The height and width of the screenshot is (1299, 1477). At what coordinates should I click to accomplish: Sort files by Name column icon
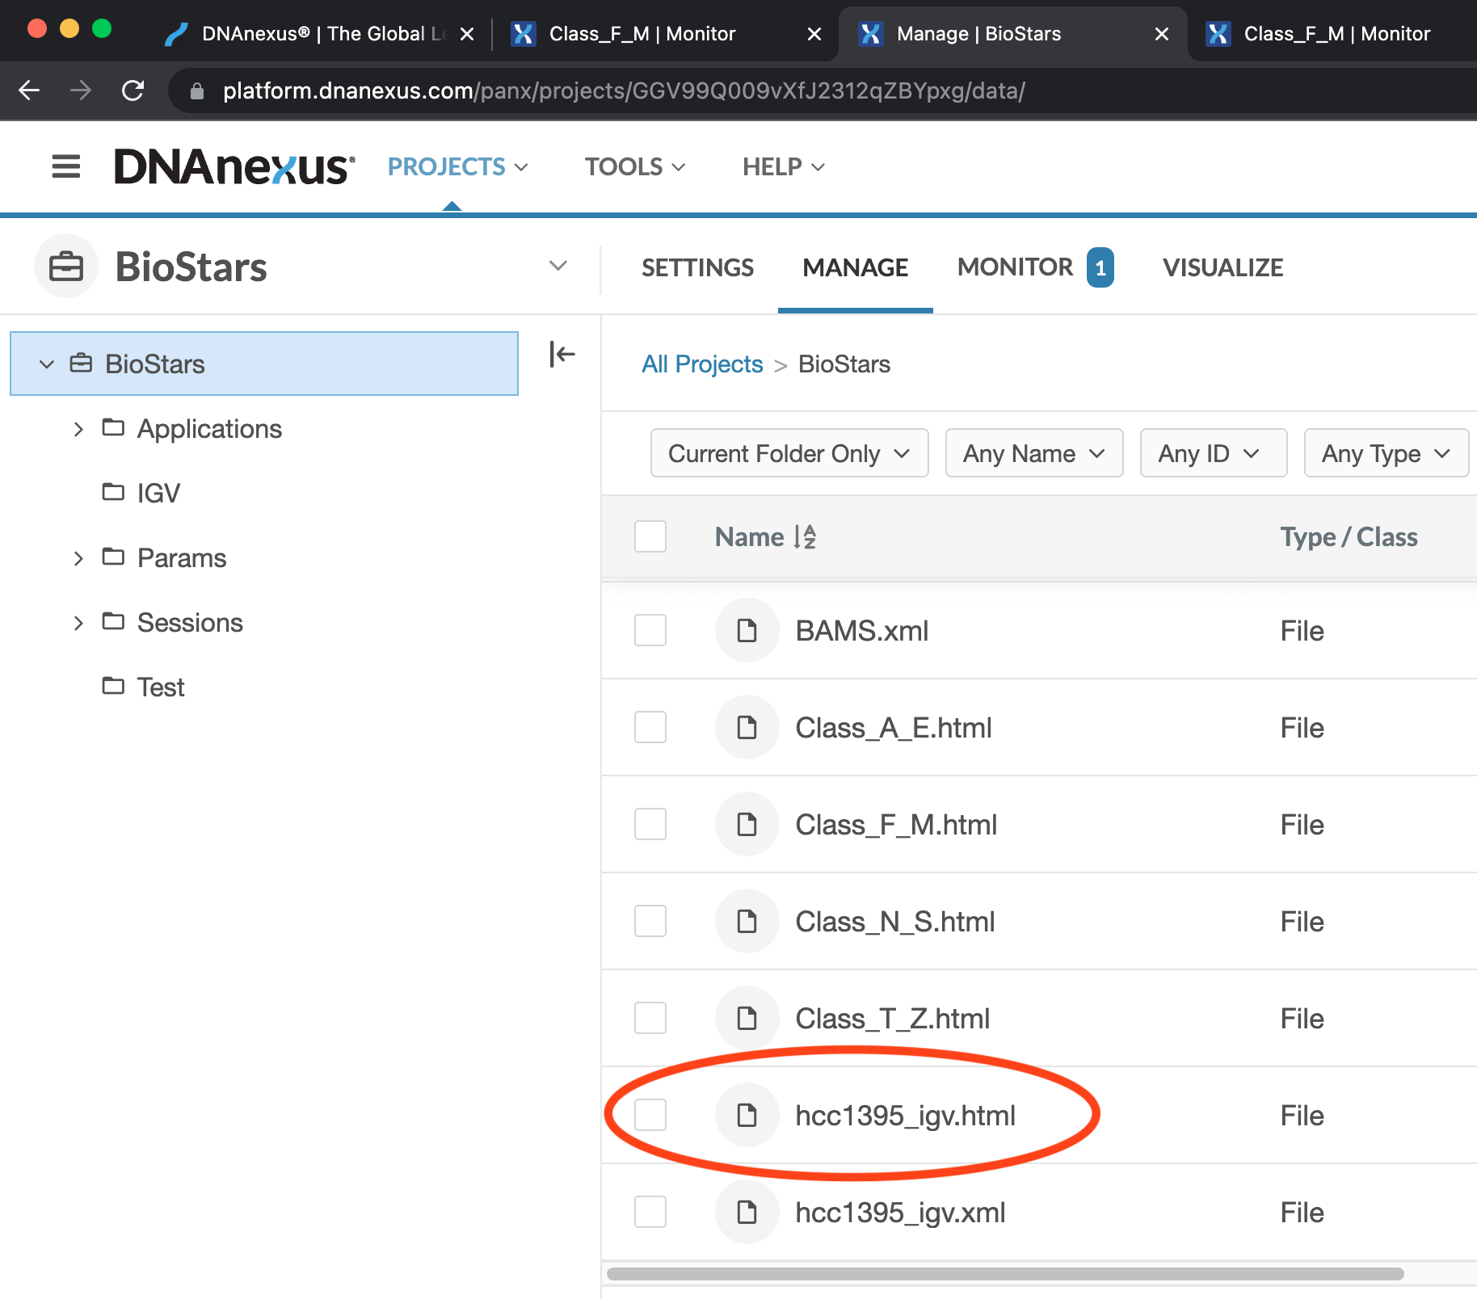pyautogui.click(x=805, y=537)
